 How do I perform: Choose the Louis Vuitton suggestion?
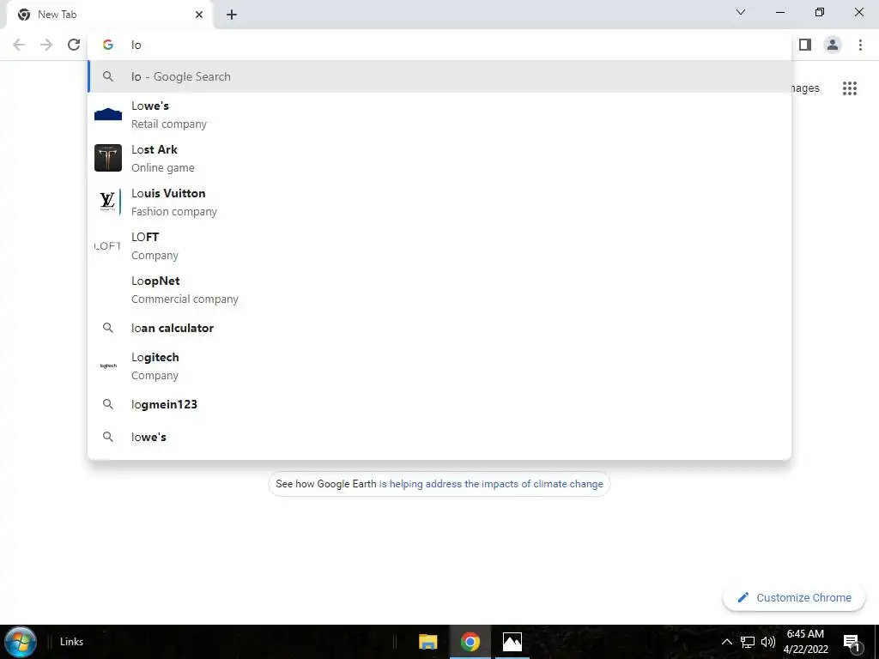pyautogui.click(x=439, y=203)
